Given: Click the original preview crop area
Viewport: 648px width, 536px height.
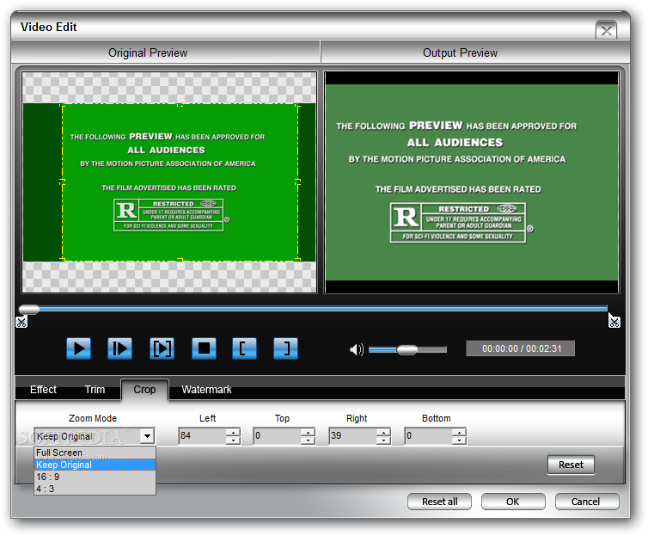Looking at the screenshot, I should click(x=180, y=182).
